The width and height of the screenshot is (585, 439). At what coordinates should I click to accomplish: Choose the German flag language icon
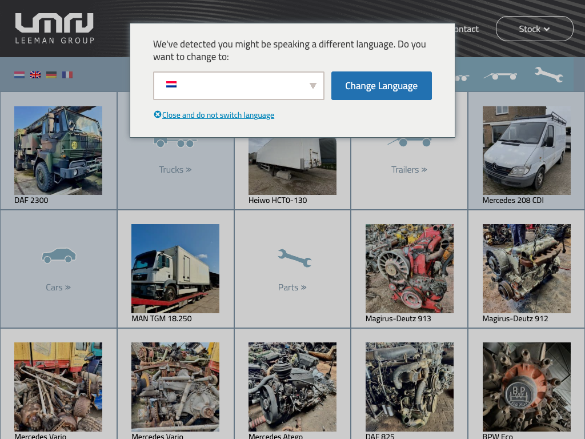(x=51, y=75)
